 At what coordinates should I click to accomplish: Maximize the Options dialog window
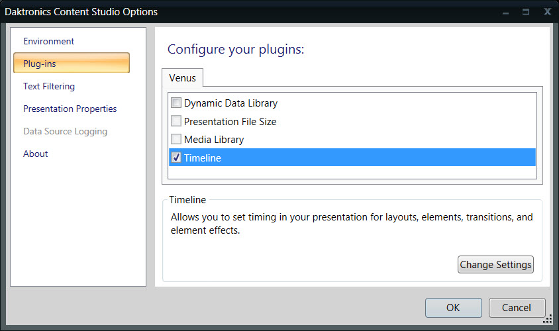525,12
